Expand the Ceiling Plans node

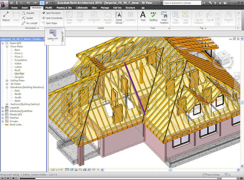click(x=8, y=80)
